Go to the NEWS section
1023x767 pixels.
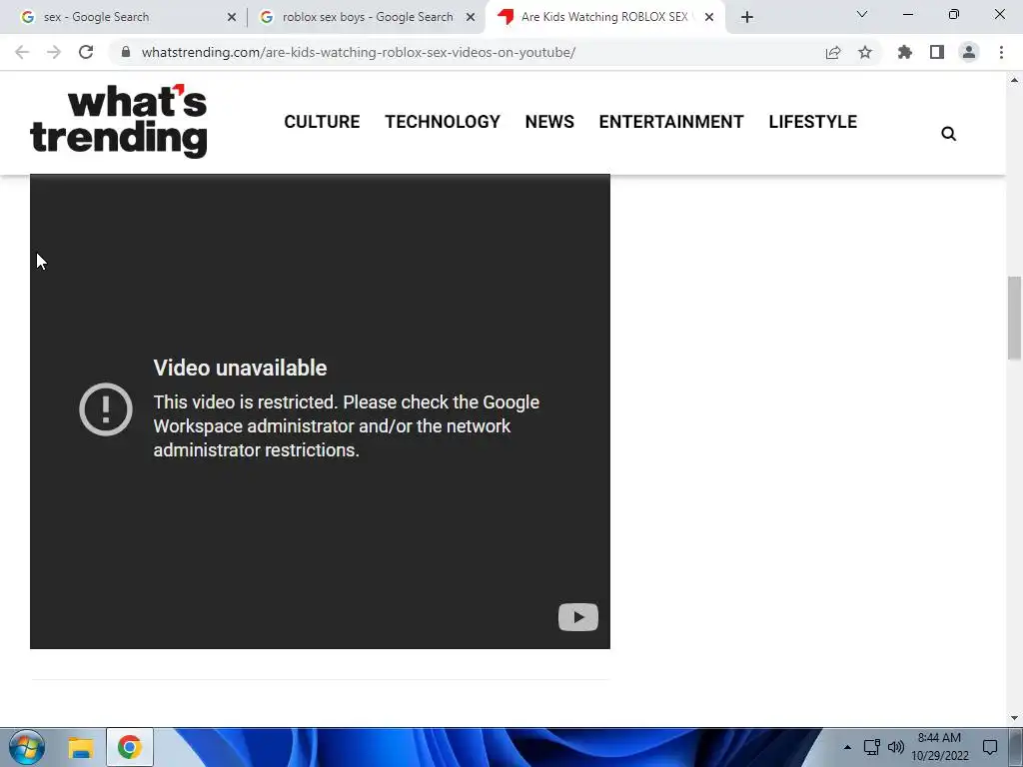pyautogui.click(x=549, y=122)
